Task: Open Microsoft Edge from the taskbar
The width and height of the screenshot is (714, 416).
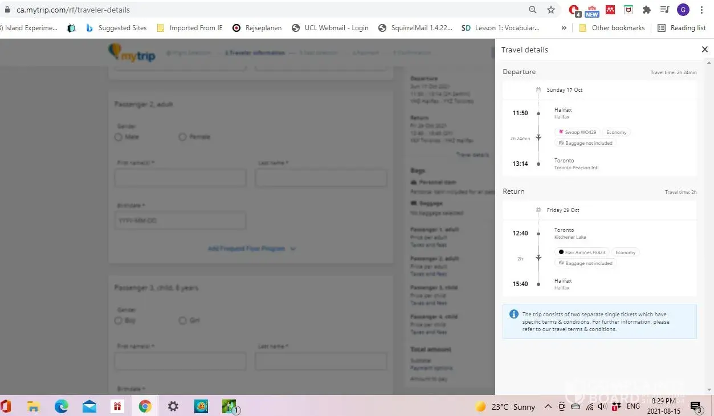Action: (x=61, y=406)
